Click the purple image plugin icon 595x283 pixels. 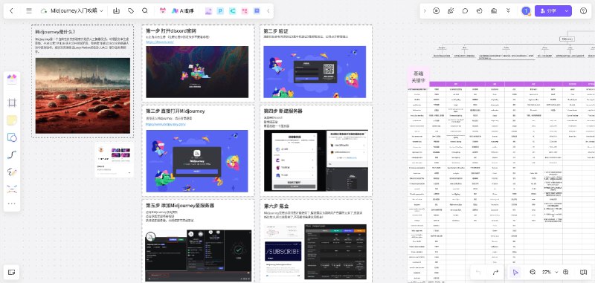[x=208, y=11]
